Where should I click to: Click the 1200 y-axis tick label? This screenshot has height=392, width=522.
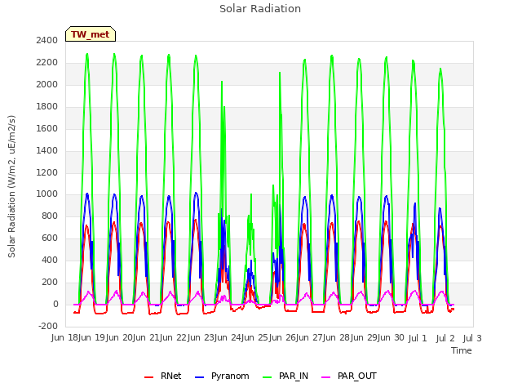point(47,172)
